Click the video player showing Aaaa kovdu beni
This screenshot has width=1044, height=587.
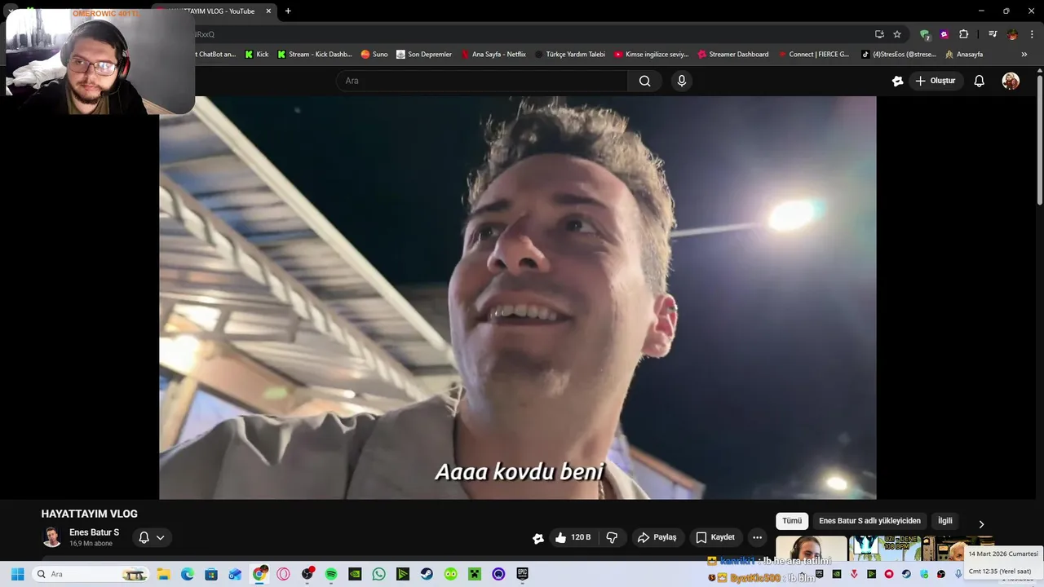pyautogui.click(x=518, y=298)
